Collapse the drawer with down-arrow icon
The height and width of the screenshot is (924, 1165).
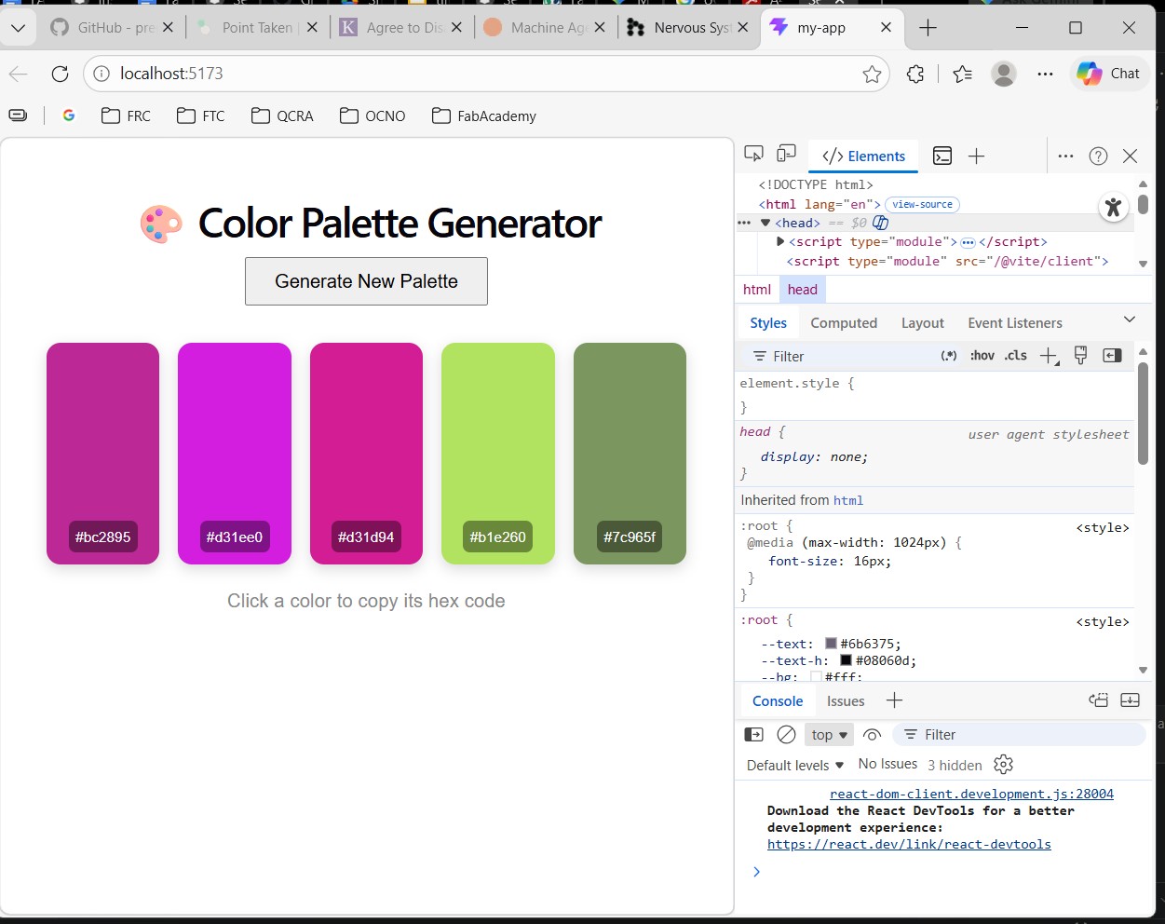click(x=1130, y=700)
